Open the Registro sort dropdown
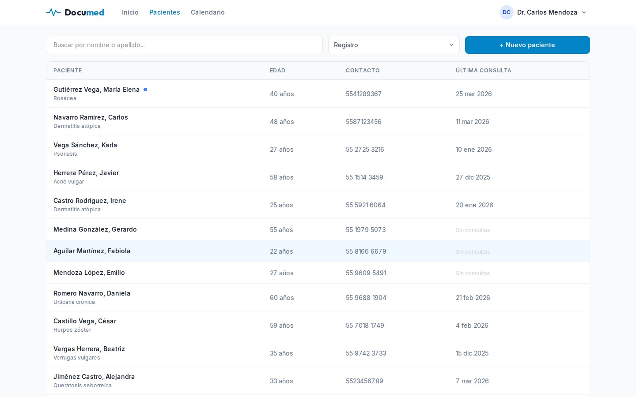This screenshot has width=636, height=397. [x=393, y=45]
